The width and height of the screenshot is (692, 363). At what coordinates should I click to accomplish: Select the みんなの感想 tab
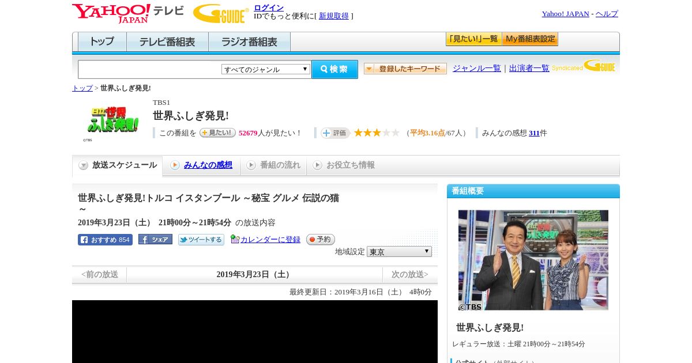[x=201, y=165]
